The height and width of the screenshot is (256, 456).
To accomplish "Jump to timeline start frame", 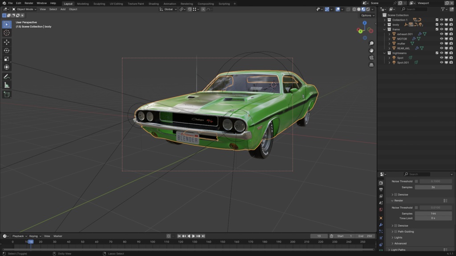I will (179, 236).
